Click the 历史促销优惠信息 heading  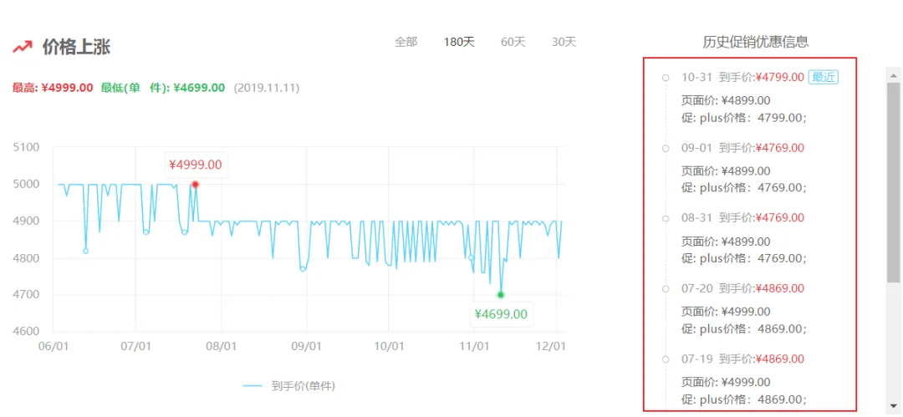[756, 42]
